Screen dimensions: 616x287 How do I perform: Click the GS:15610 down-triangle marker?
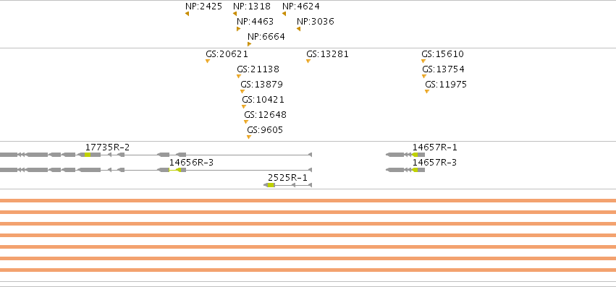pyautogui.click(x=423, y=61)
